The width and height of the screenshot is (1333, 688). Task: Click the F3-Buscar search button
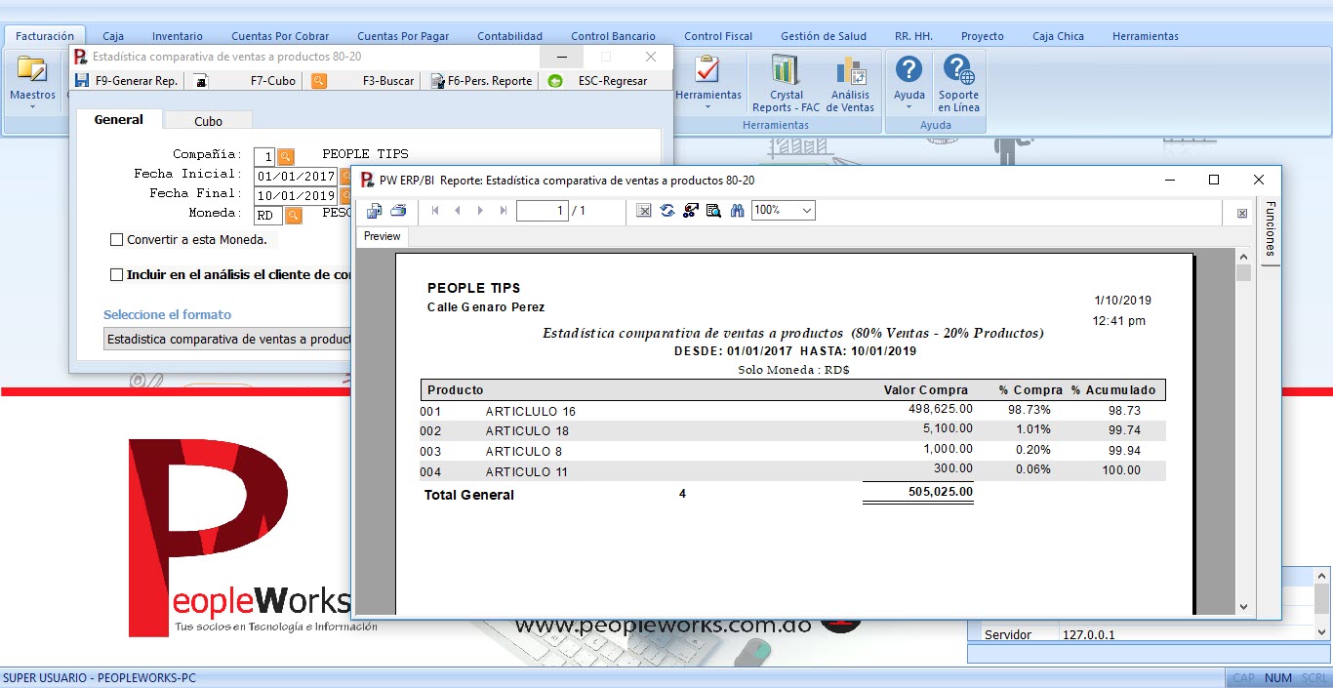(361, 81)
